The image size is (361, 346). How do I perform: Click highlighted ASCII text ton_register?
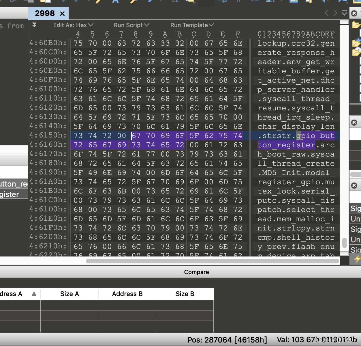286,145
